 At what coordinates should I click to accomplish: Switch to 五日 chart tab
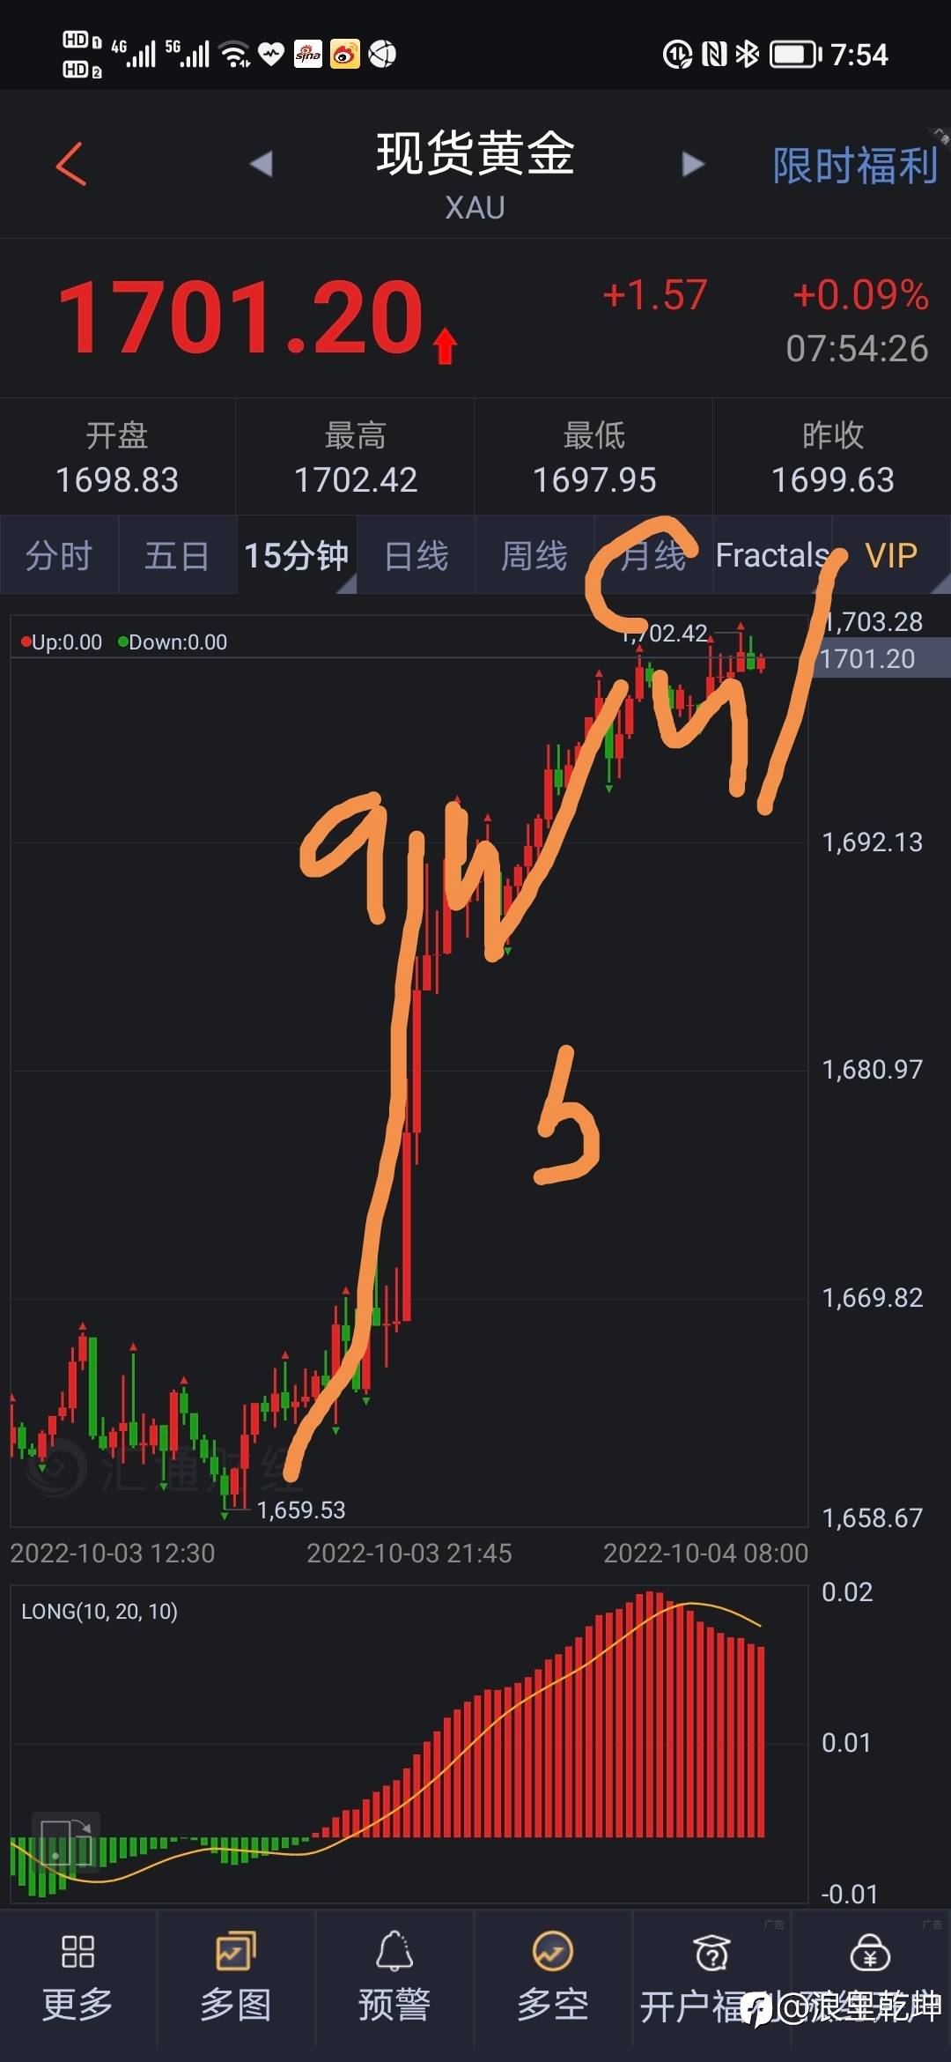[x=177, y=556]
